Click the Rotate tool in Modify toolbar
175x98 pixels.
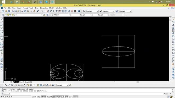[x=173, y=36]
